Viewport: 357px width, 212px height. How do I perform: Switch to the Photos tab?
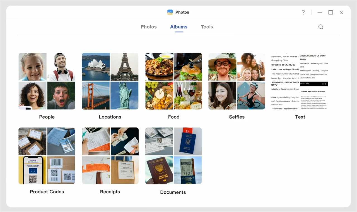click(x=149, y=27)
